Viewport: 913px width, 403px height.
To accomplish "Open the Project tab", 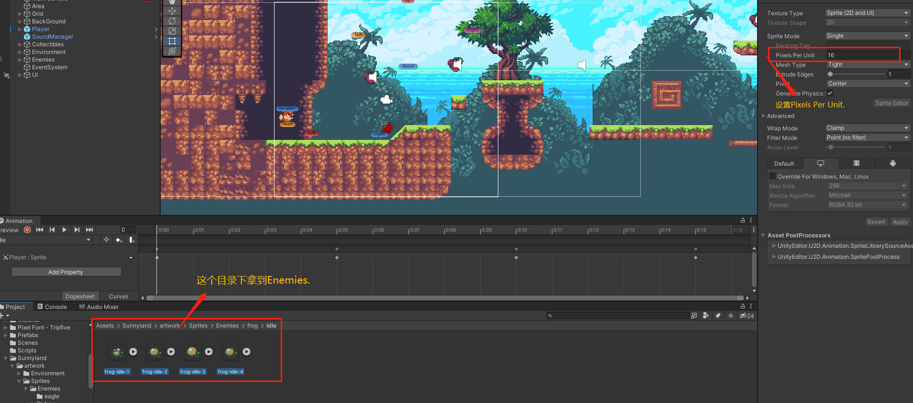I will point(14,307).
